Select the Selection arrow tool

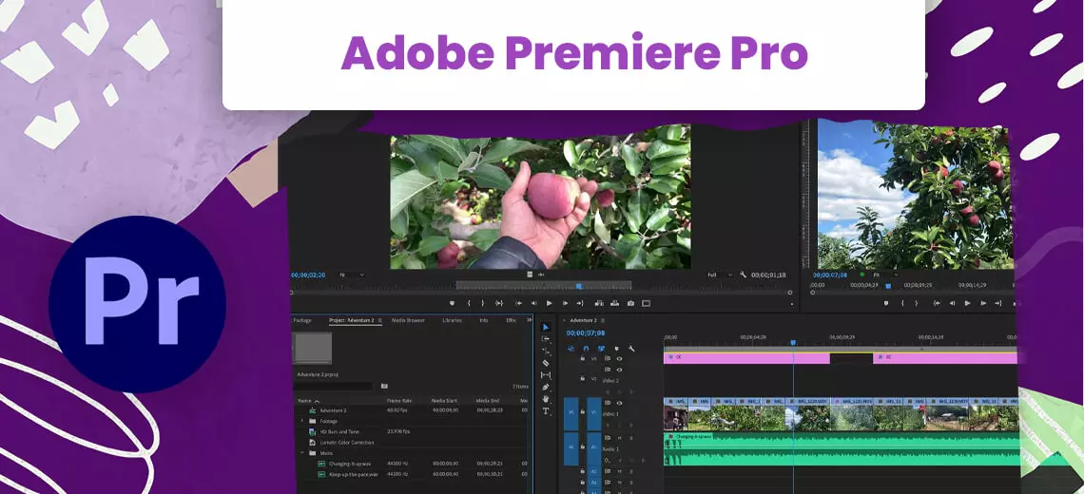click(546, 328)
